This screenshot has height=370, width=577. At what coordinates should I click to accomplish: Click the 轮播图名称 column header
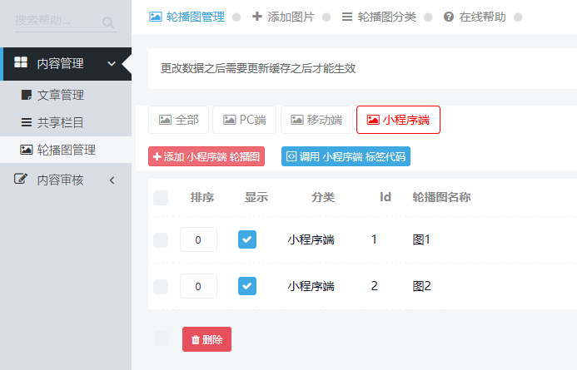(x=441, y=197)
